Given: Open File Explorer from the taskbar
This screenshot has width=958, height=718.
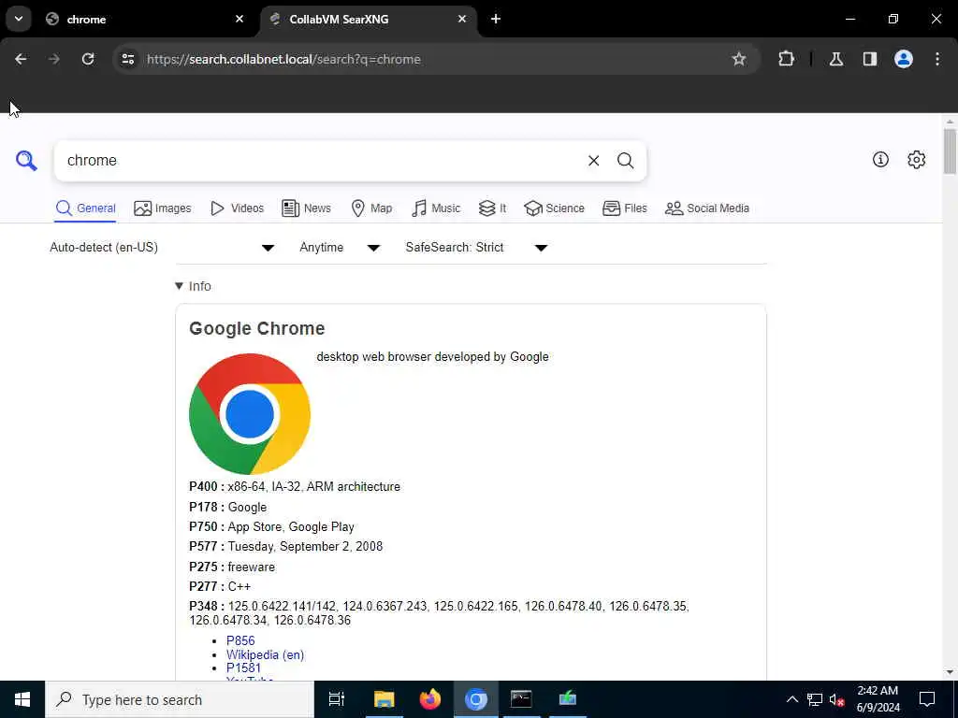Looking at the screenshot, I should click(x=384, y=699).
